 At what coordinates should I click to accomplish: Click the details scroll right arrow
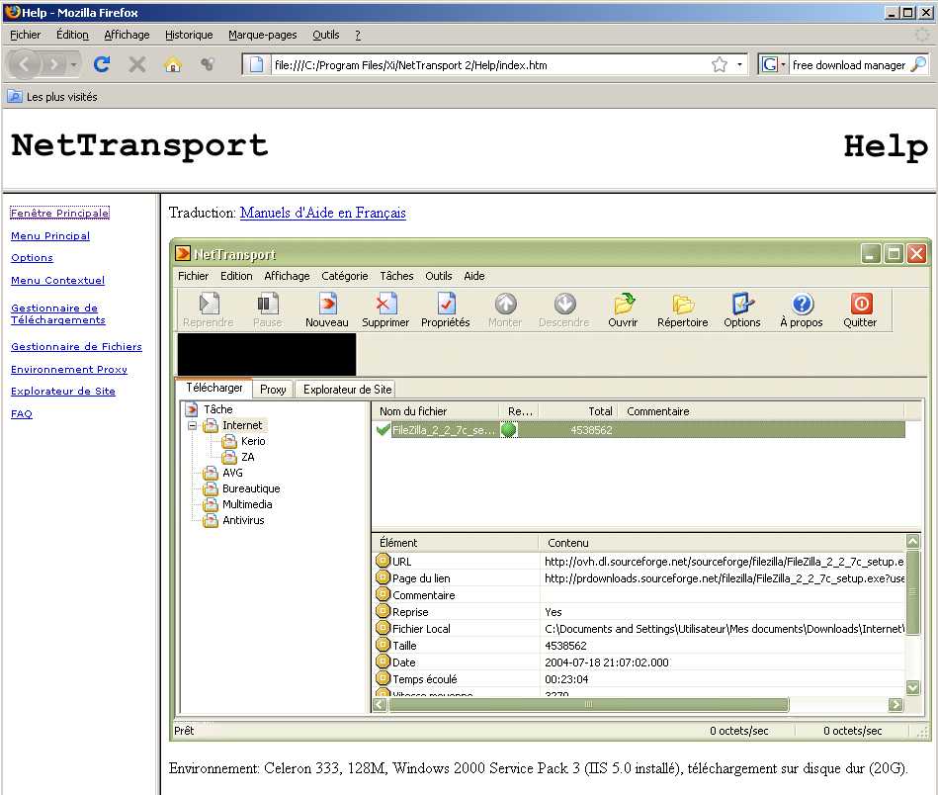click(895, 705)
